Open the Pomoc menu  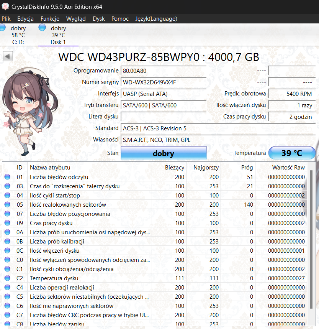pyautogui.click(x=120, y=19)
